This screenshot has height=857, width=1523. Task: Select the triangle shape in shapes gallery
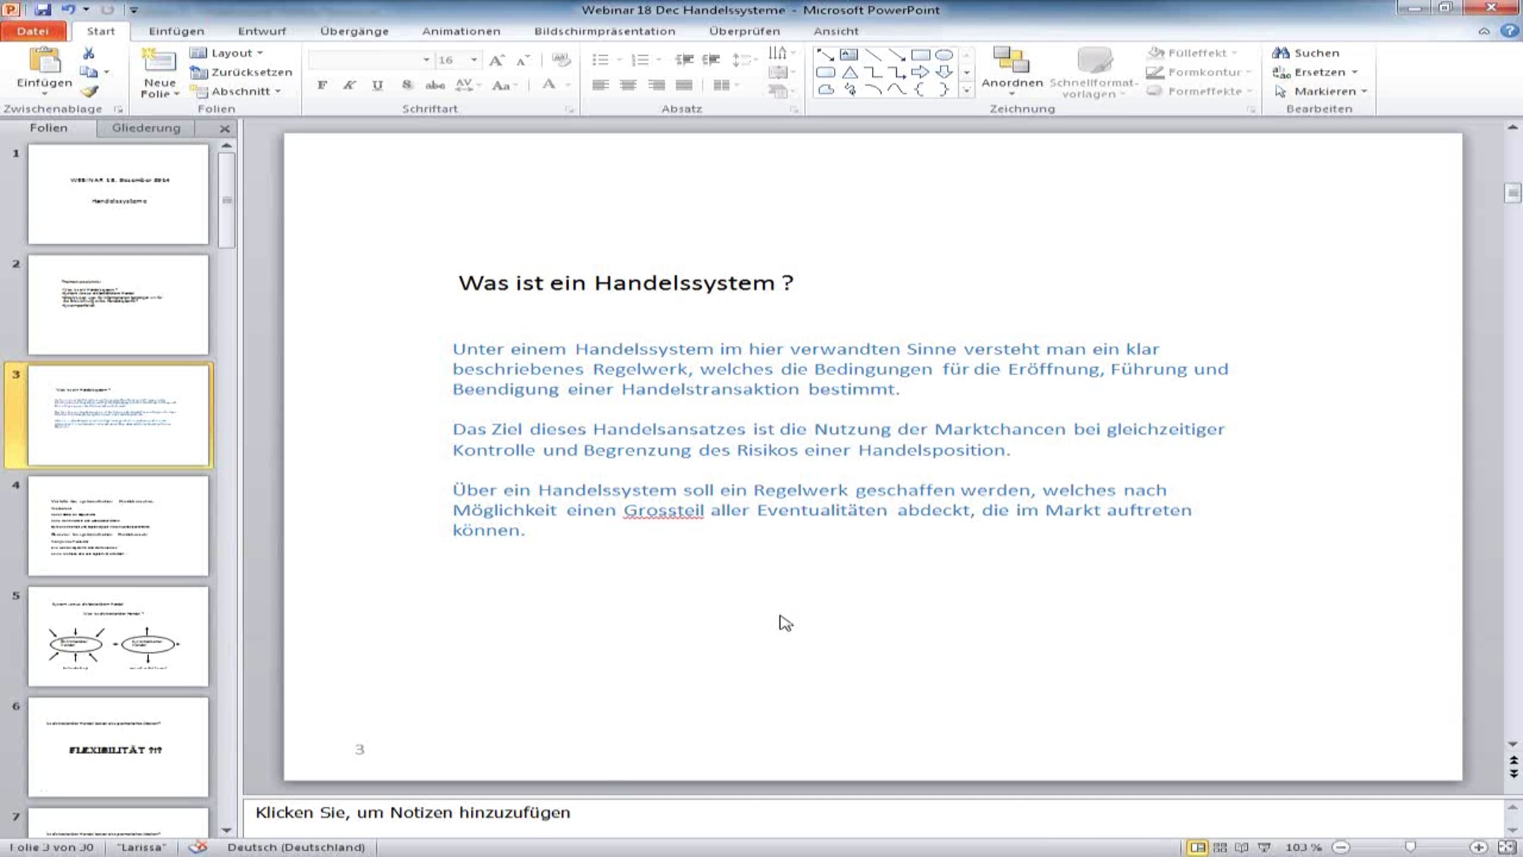coord(850,72)
